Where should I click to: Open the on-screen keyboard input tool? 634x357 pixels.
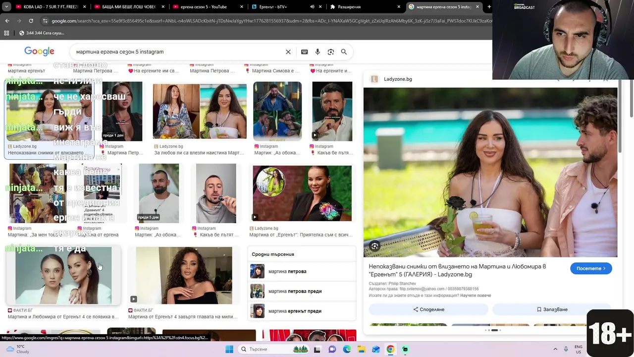(x=304, y=52)
